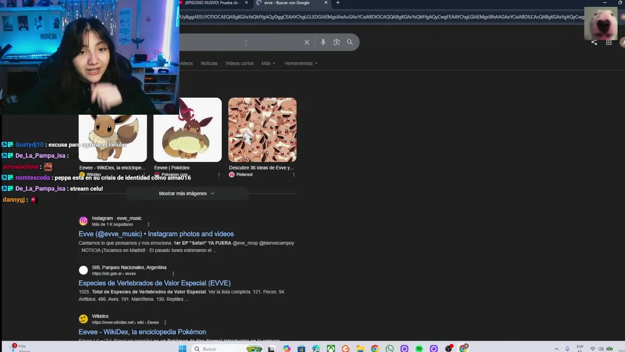The image size is (625, 352).
Task: Open Google Lens image search
Action: [336, 43]
